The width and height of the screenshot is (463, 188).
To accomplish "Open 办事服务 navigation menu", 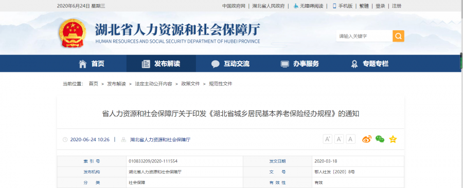I will pyautogui.click(x=300, y=63).
